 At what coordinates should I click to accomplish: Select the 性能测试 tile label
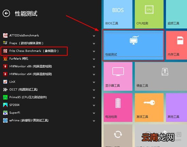coord(111,54)
